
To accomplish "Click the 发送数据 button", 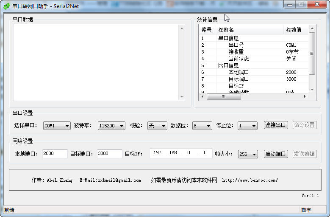I will tap(305, 154).
